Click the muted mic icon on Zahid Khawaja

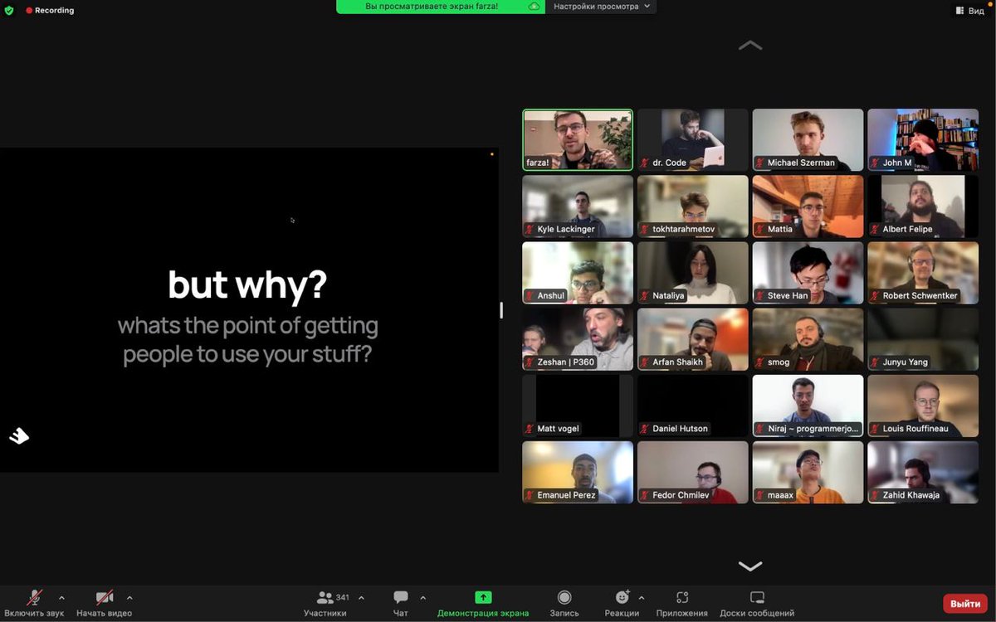875,495
